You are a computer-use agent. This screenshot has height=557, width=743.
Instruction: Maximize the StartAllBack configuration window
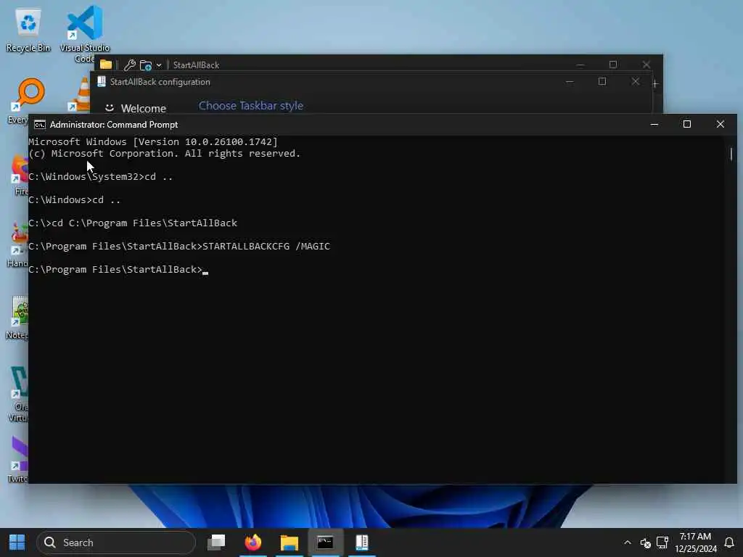(x=602, y=81)
